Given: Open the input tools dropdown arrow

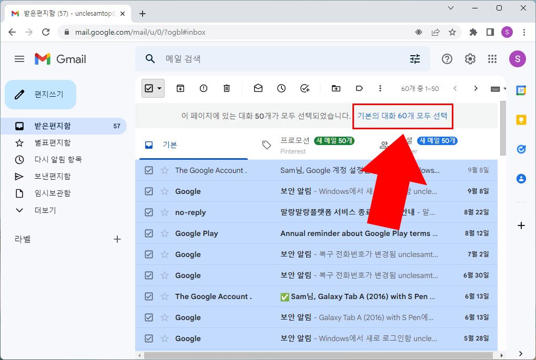Looking at the screenshot, I should pos(504,88).
